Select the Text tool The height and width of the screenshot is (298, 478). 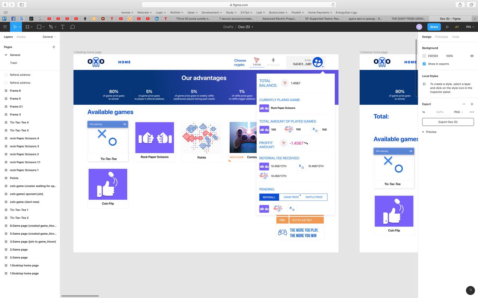coord(62,27)
